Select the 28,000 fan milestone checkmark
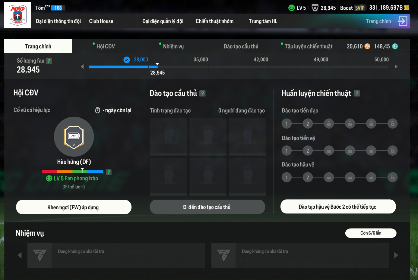 127,60
